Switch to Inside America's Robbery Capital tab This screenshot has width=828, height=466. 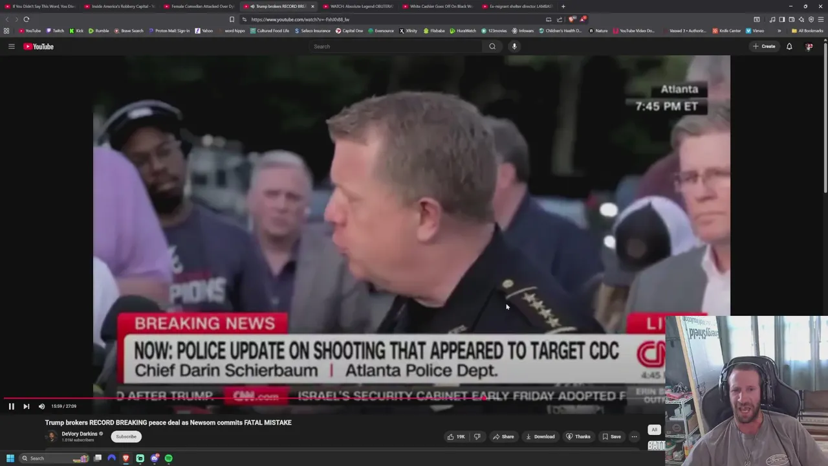tap(119, 6)
